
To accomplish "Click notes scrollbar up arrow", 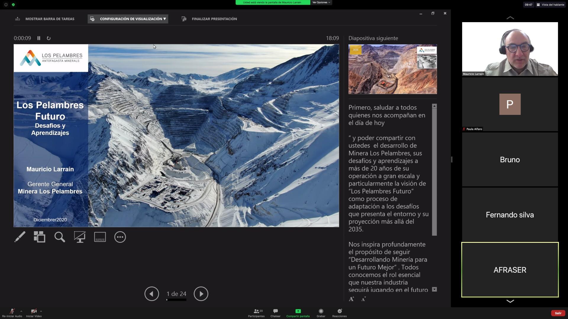I will [x=434, y=106].
